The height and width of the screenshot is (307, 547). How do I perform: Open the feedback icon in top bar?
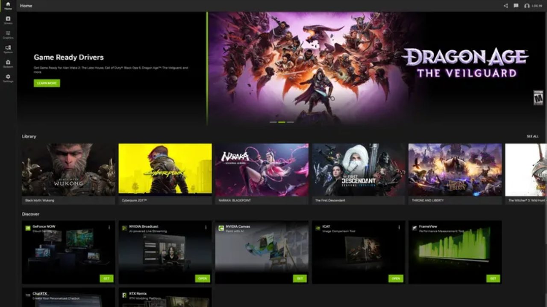pyautogui.click(x=516, y=6)
